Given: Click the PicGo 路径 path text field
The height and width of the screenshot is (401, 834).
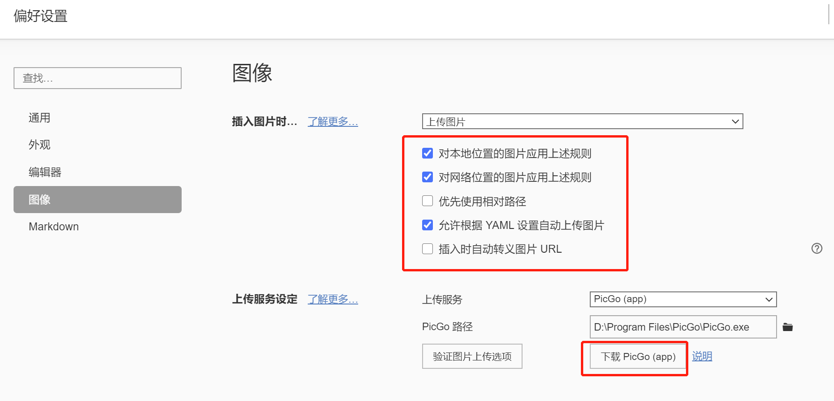Looking at the screenshot, I should click(683, 327).
